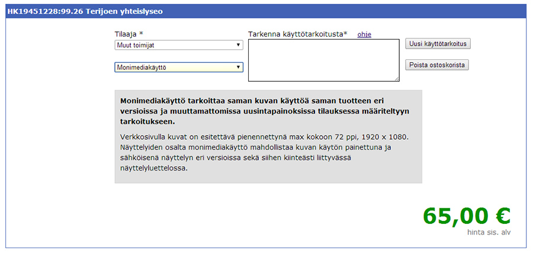Click inside the Tarkenna käyttötarkoitusta text area

click(x=323, y=60)
